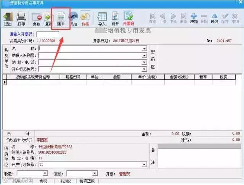This screenshot has width=244, height=185.
Task: Expand the buyer 开户行及帐号 dropdown
Action: click(x=144, y=69)
